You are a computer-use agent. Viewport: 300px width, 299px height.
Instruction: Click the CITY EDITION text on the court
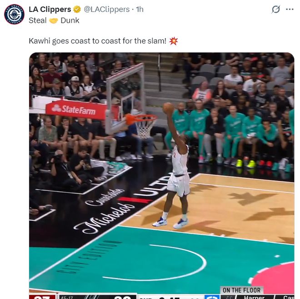coord(89,257)
